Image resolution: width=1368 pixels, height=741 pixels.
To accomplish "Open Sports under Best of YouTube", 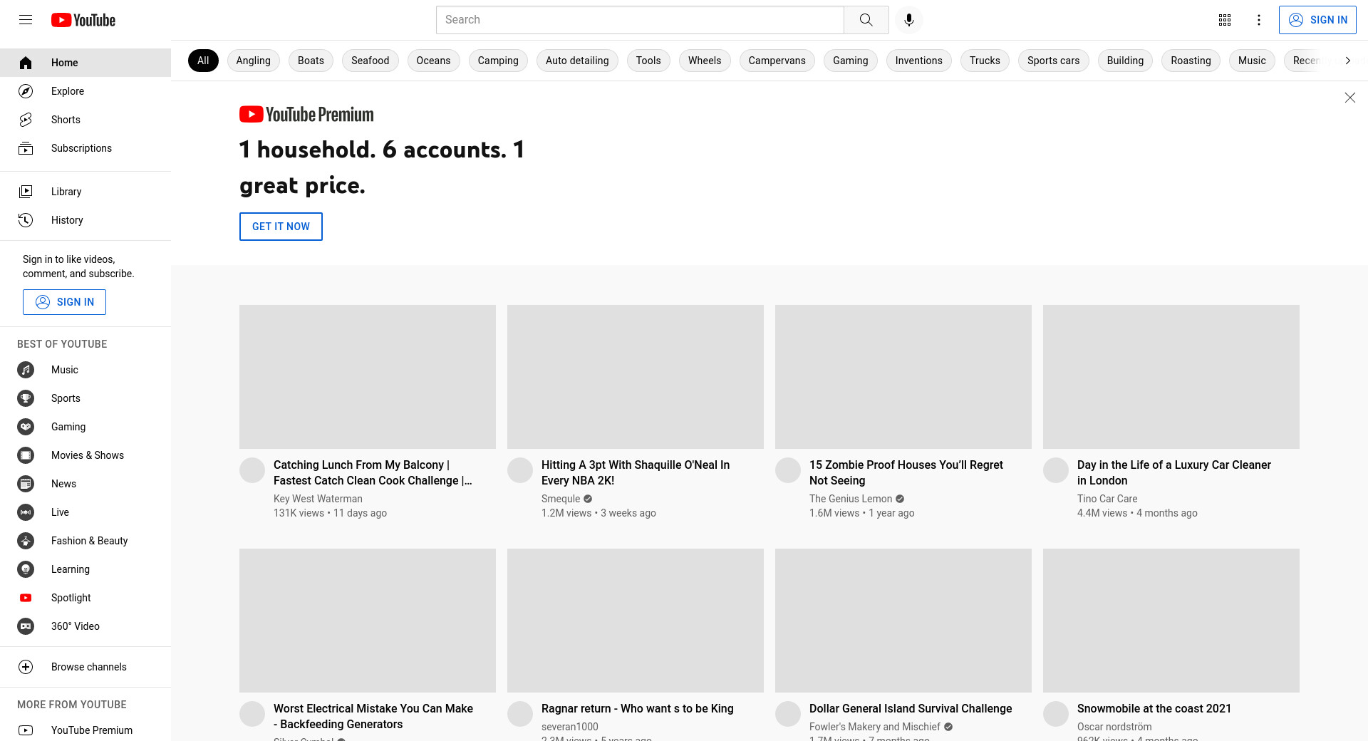I will click(x=85, y=398).
